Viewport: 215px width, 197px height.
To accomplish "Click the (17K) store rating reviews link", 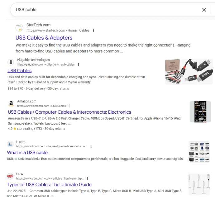I will (38, 129).
